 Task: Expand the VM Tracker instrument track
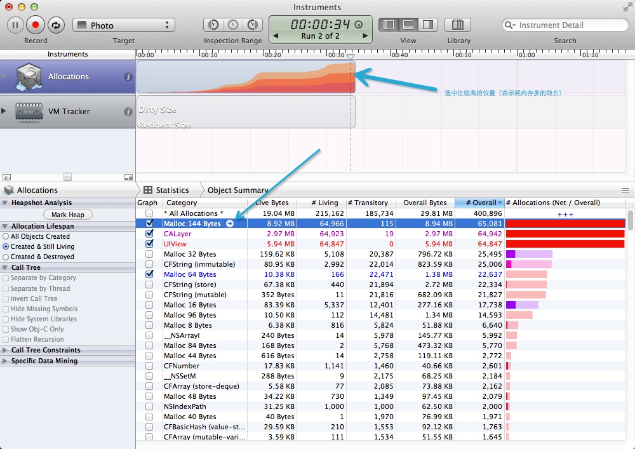coord(4,111)
